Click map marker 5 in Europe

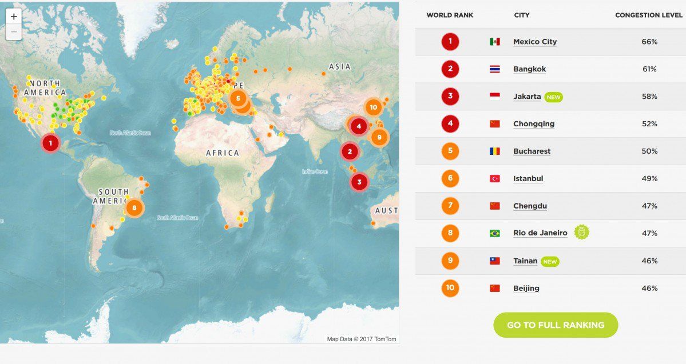click(238, 98)
